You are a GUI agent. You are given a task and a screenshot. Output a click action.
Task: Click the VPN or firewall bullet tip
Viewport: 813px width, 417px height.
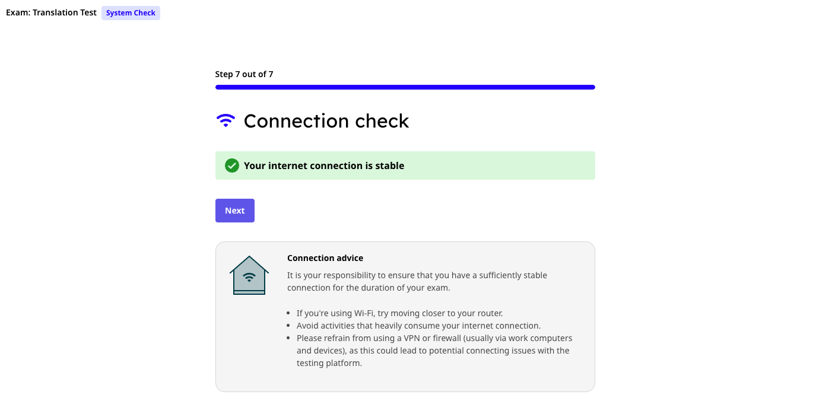click(x=434, y=351)
